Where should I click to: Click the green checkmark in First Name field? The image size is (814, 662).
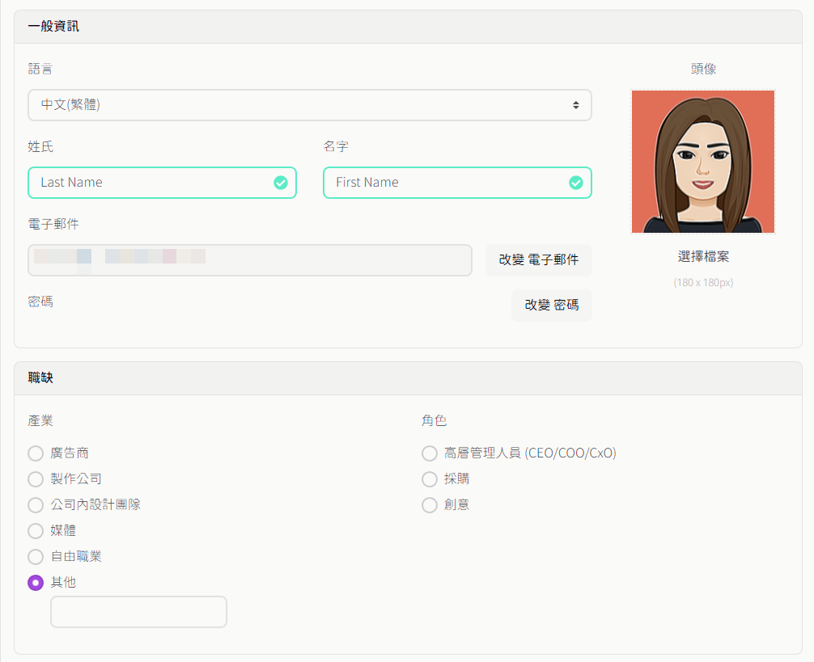(576, 183)
